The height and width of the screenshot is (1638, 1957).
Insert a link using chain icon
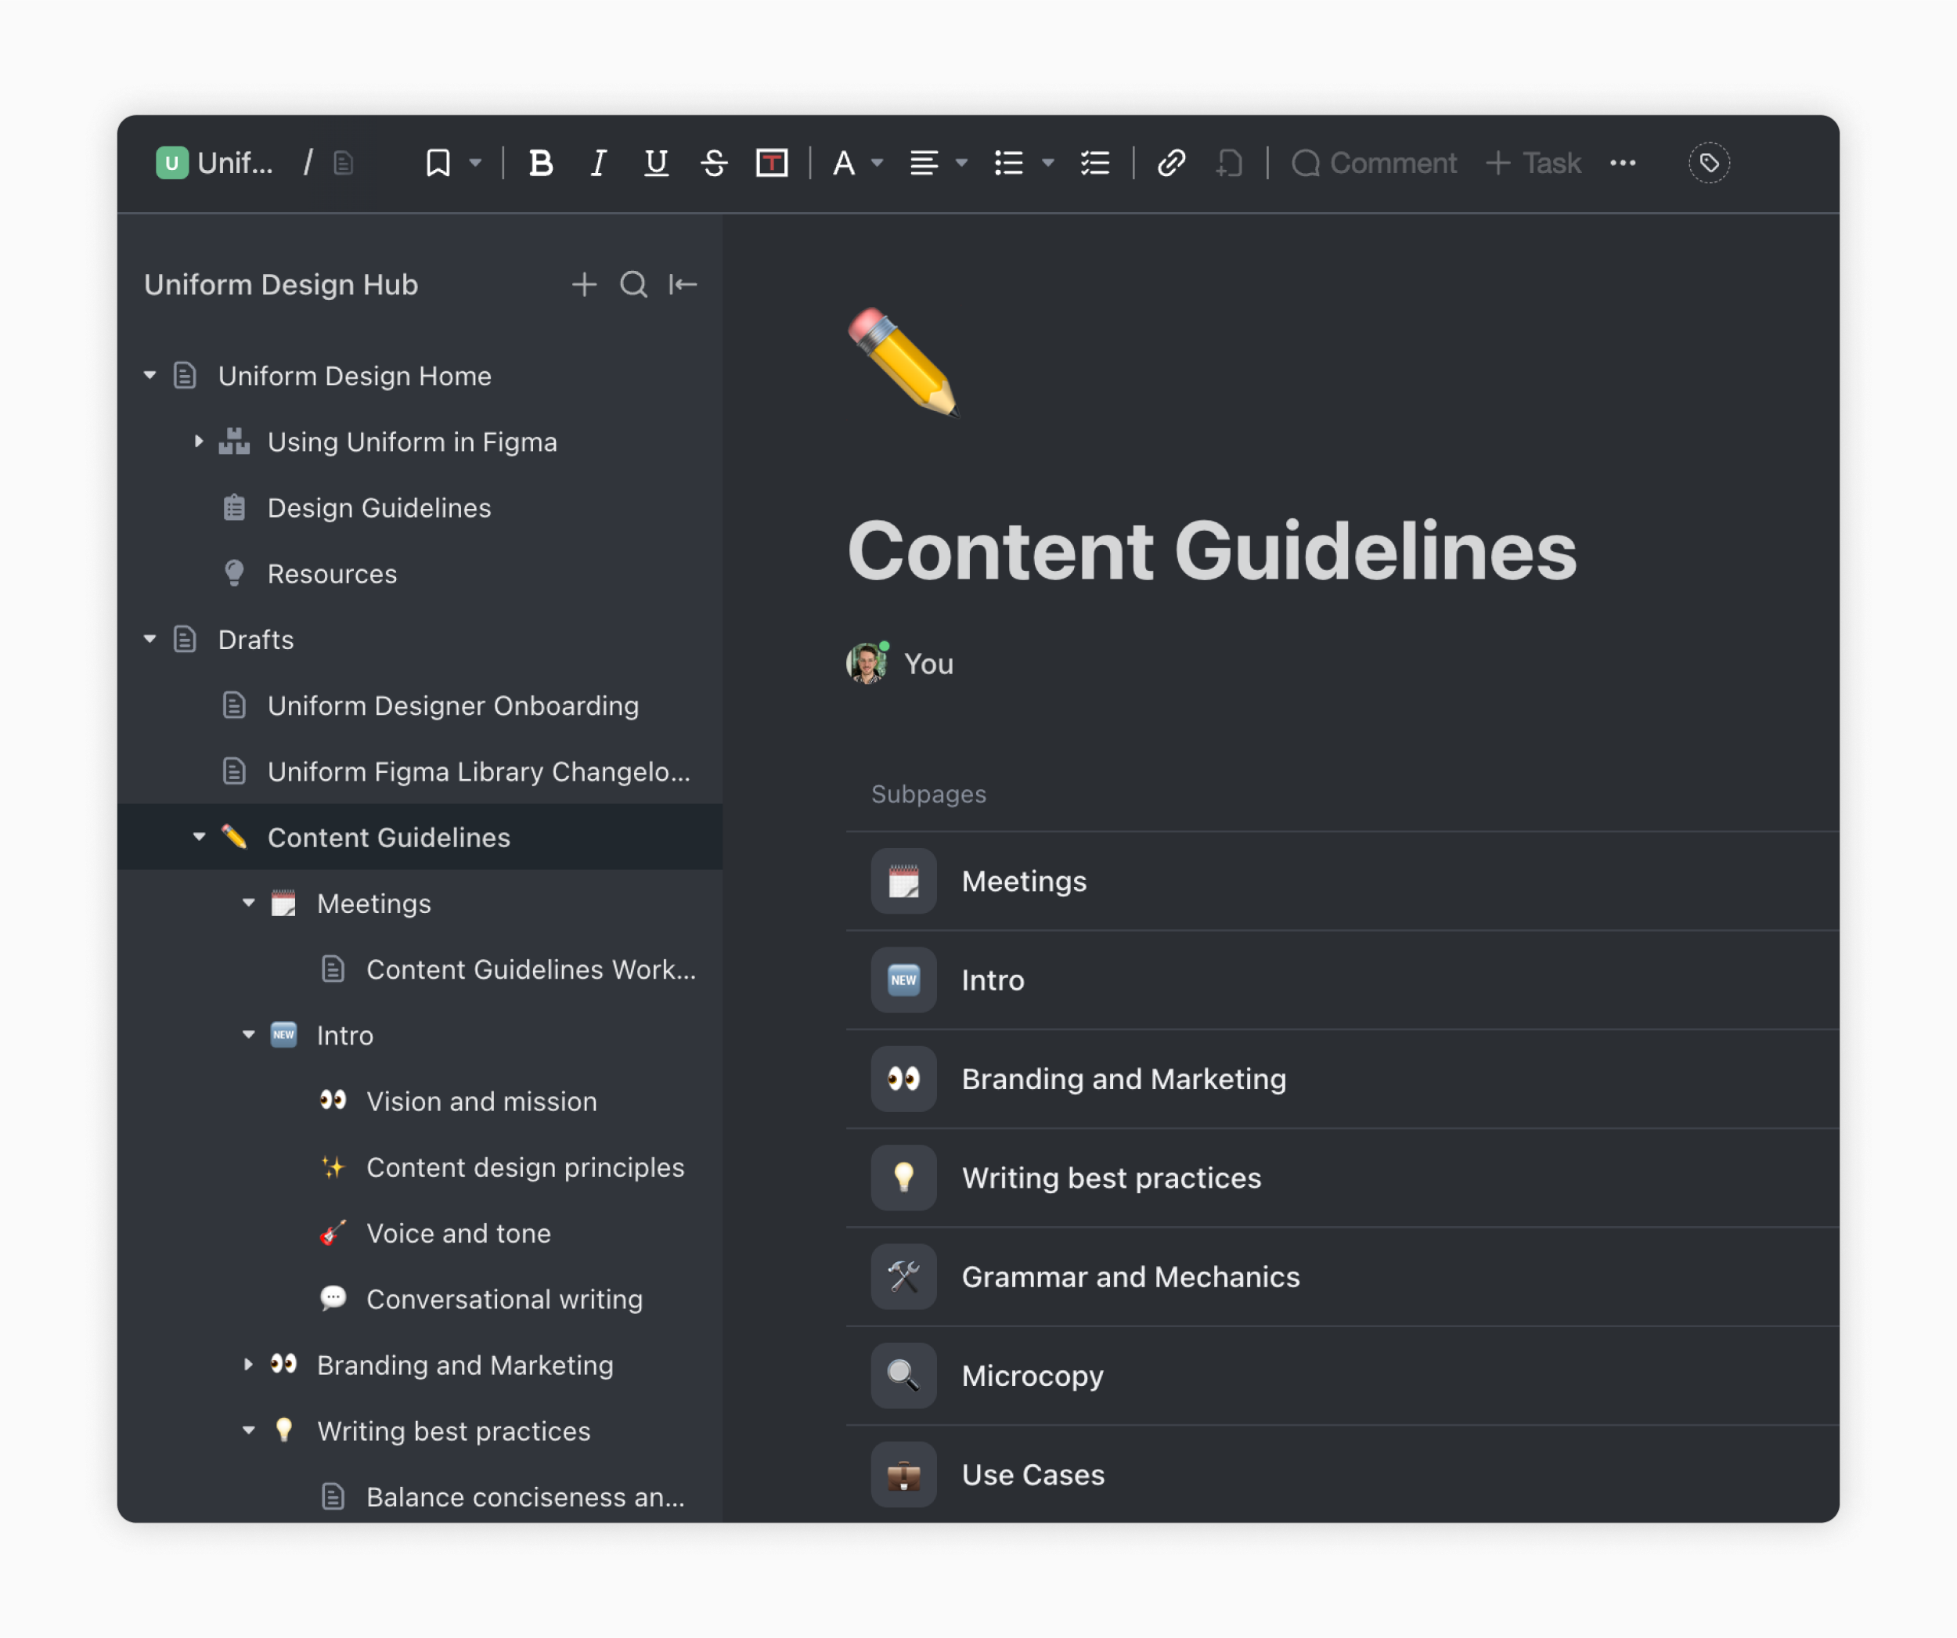(1170, 163)
